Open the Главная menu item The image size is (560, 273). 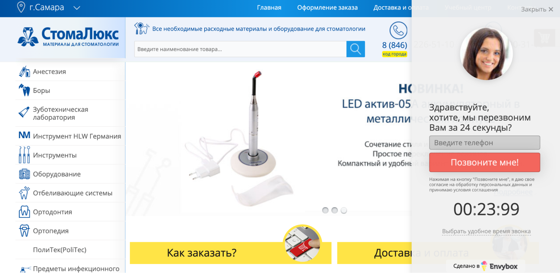pos(269,8)
